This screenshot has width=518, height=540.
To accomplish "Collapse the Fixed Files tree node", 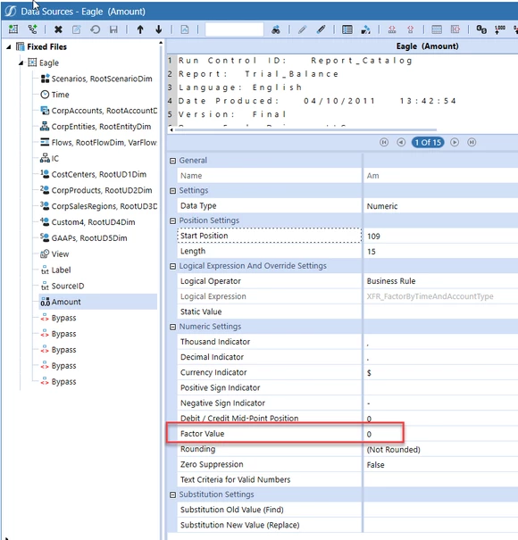I will click(9, 46).
